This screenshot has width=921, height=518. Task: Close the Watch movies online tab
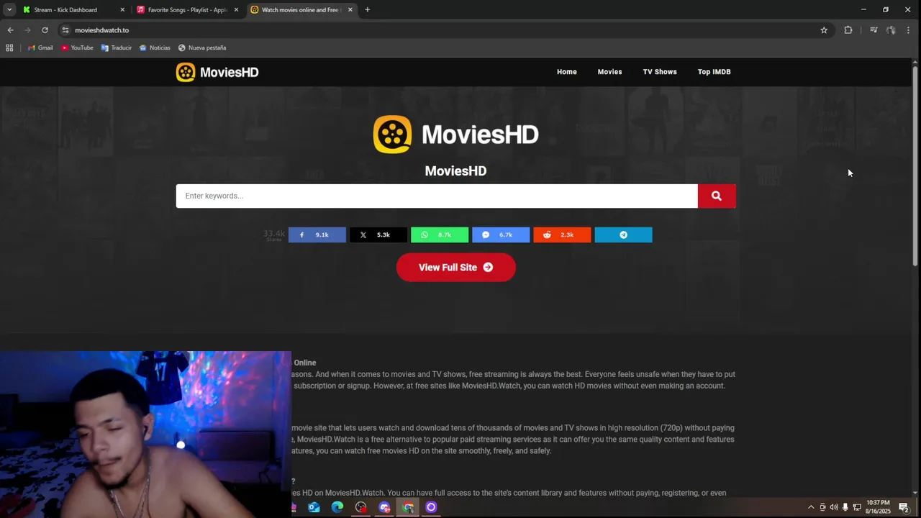click(350, 9)
